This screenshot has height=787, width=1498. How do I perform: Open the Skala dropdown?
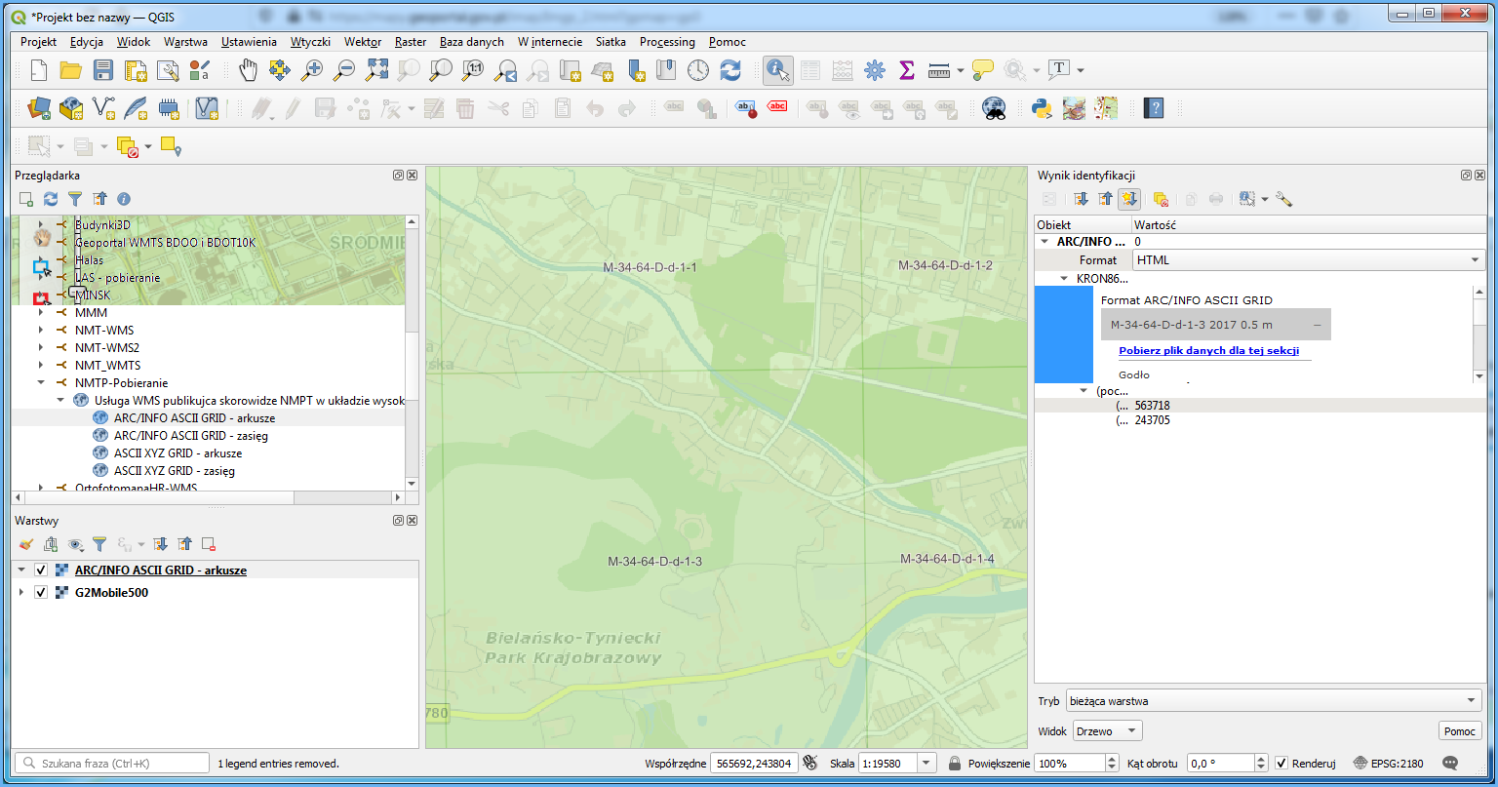pyautogui.click(x=927, y=763)
